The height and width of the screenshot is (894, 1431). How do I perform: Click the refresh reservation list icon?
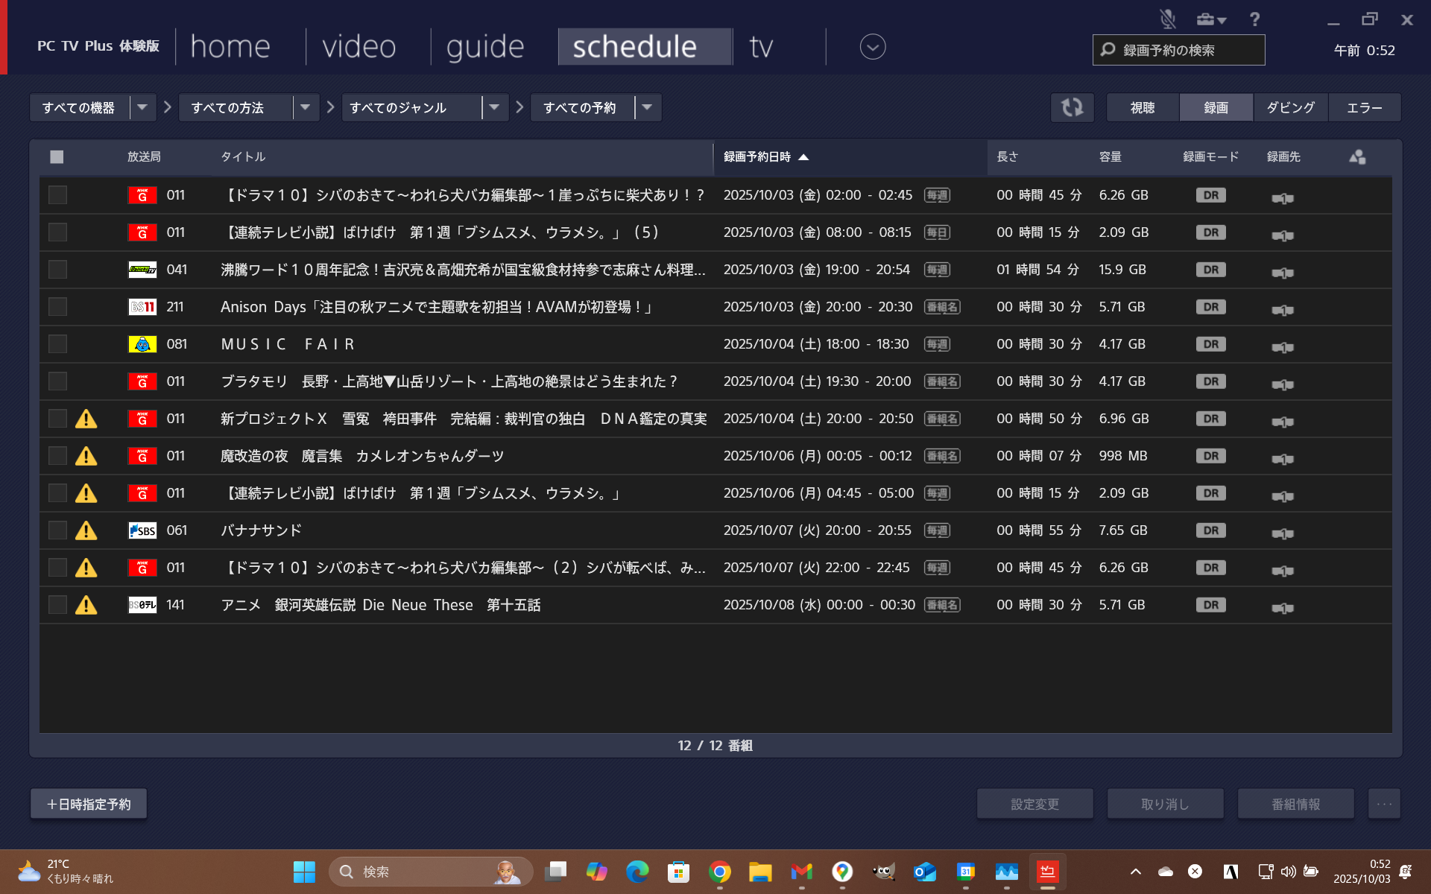1072,107
